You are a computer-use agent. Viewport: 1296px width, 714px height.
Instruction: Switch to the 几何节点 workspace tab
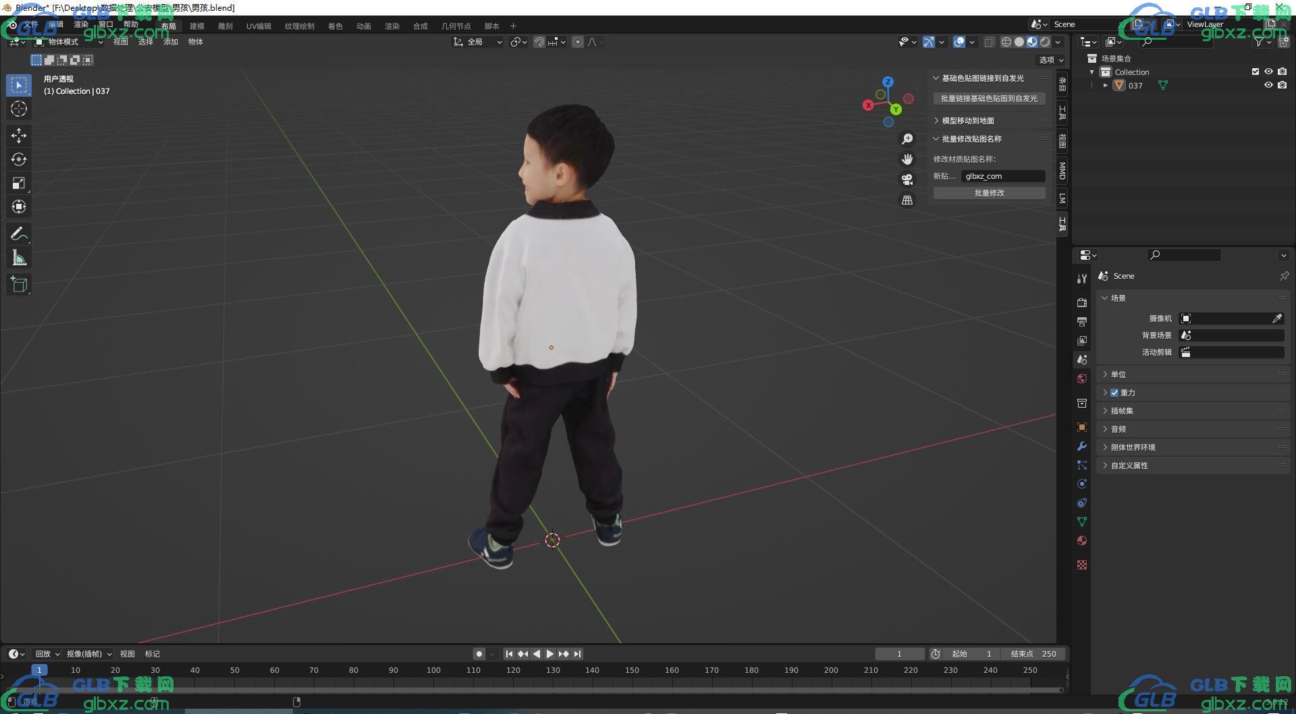456,26
